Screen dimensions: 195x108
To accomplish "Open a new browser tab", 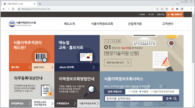I will 40,4.
